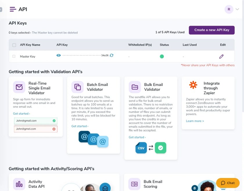The image size is (244, 191).
Task: Click the '1 of 5 API Keys Used' text
Action: coord(170,32)
